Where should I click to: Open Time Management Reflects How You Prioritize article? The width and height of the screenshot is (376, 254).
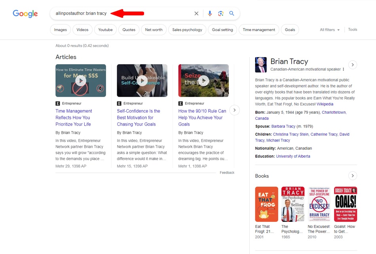pos(74,118)
